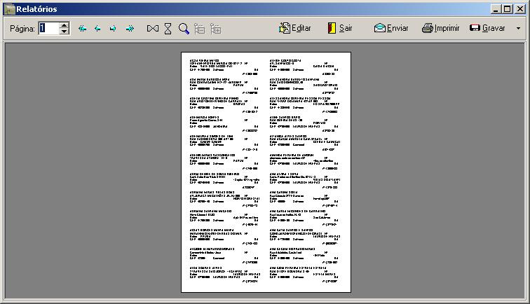Click Imprimir to print the report
The width and height of the screenshot is (530, 304).
[441, 28]
